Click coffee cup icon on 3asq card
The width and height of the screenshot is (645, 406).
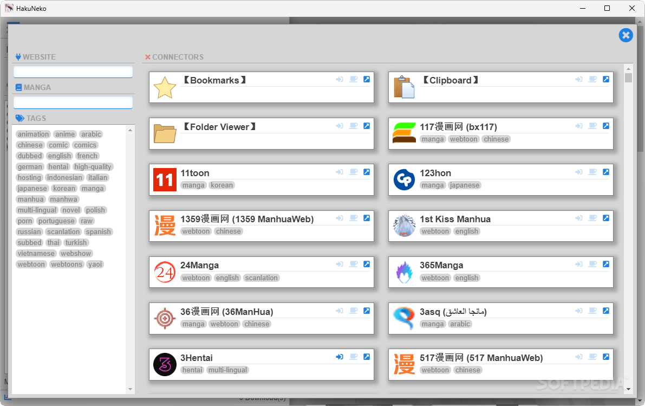click(593, 311)
